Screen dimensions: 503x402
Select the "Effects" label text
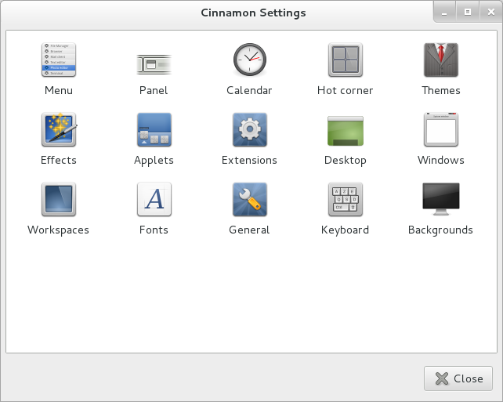(59, 160)
